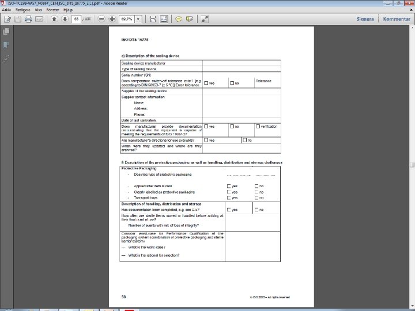415x311 pixels.
Task: Click the zoom in plus button
Action: [x=112, y=19]
